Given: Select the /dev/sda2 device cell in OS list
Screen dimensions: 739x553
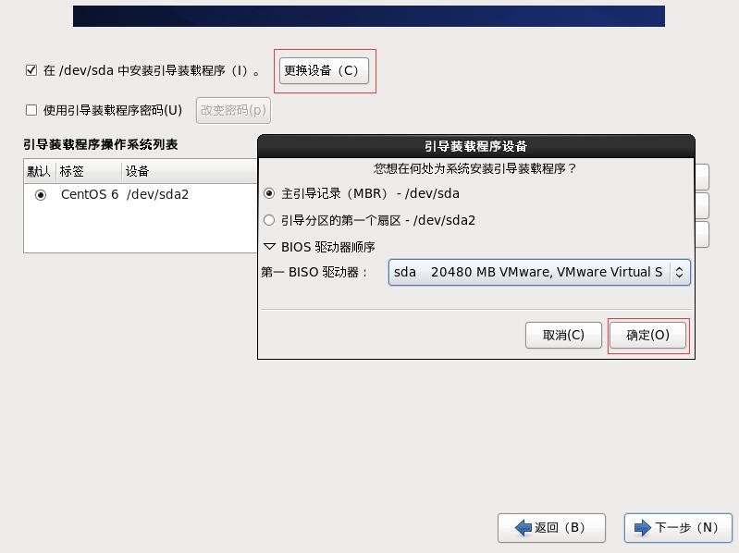Looking at the screenshot, I should (x=157, y=194).
